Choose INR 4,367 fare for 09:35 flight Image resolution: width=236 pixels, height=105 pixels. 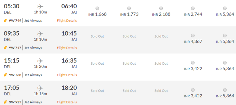click(193, 35)
